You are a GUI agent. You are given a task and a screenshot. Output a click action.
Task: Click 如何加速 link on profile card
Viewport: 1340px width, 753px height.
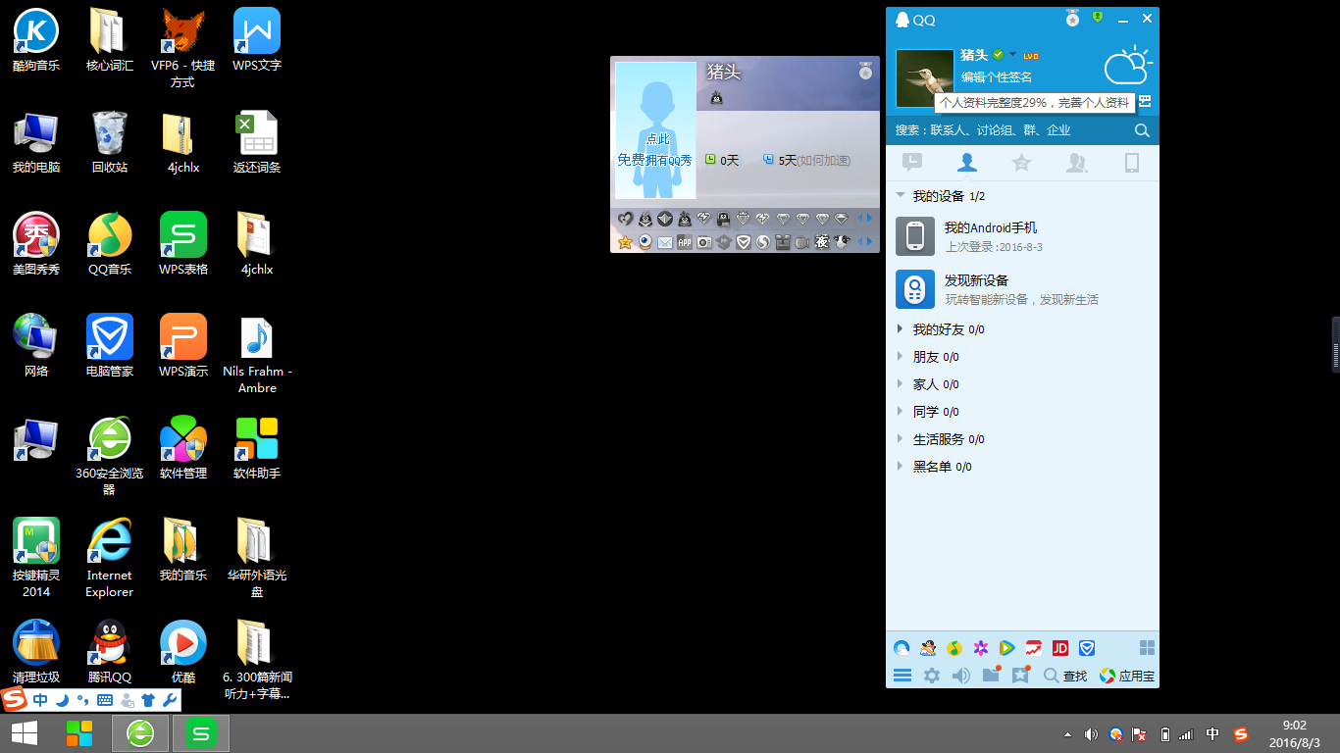tap(823, 160)
